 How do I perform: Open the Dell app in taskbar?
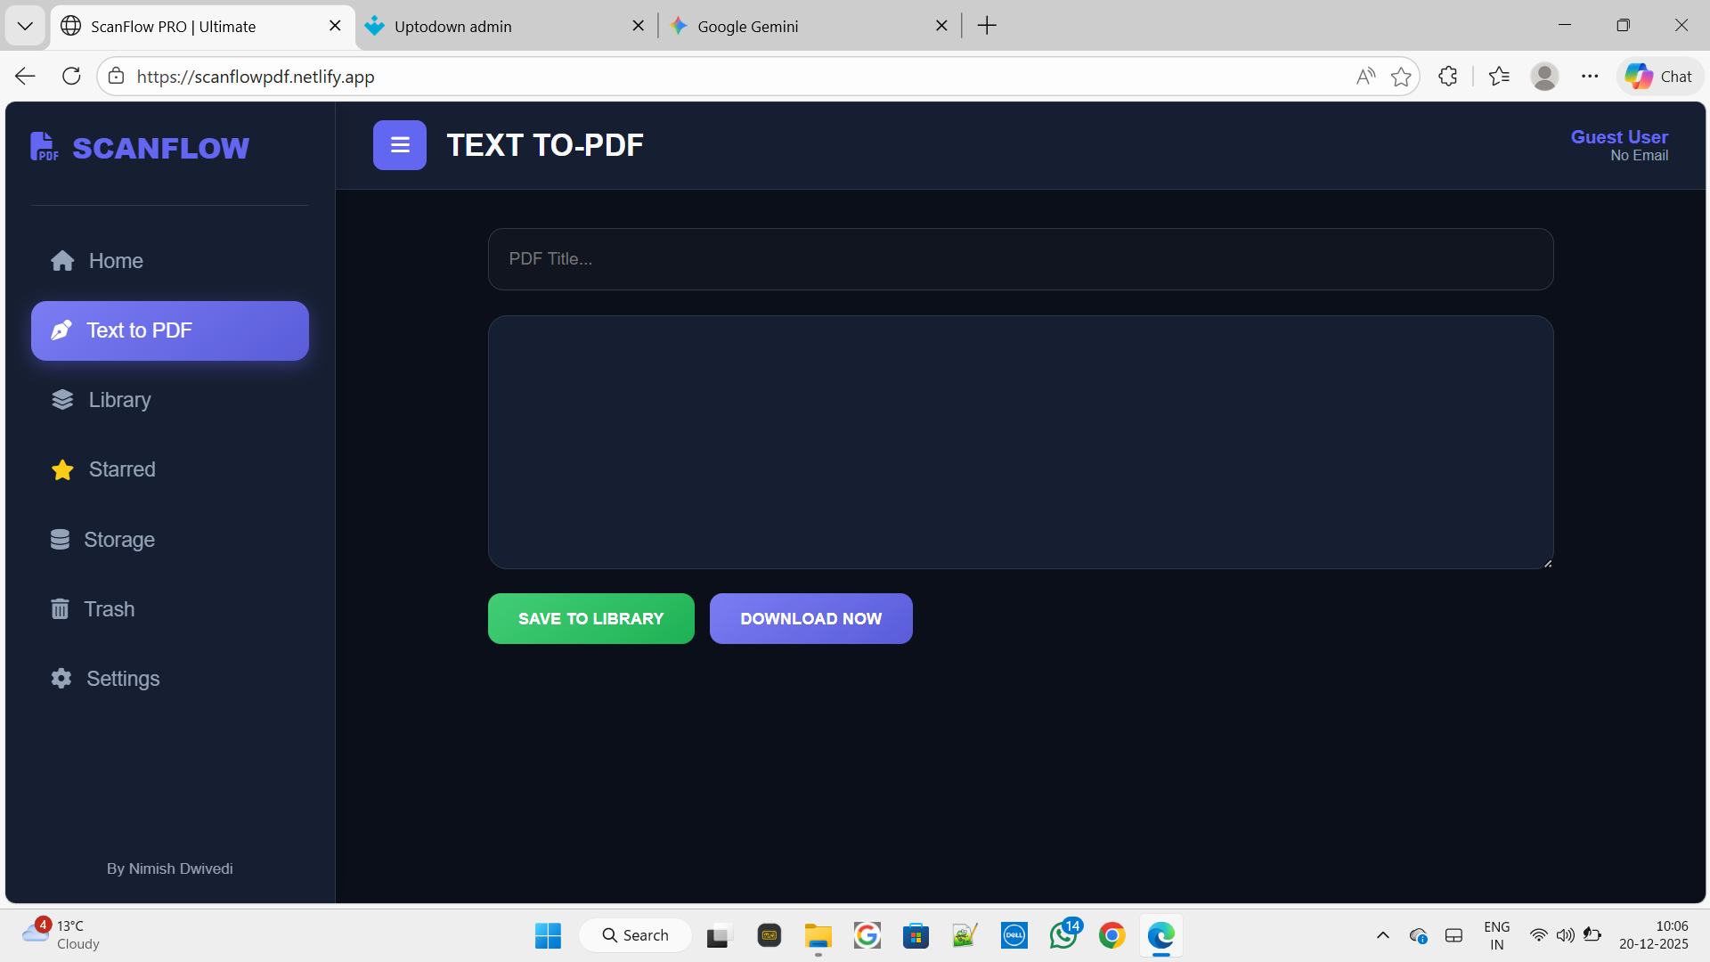click(1014, 935)
